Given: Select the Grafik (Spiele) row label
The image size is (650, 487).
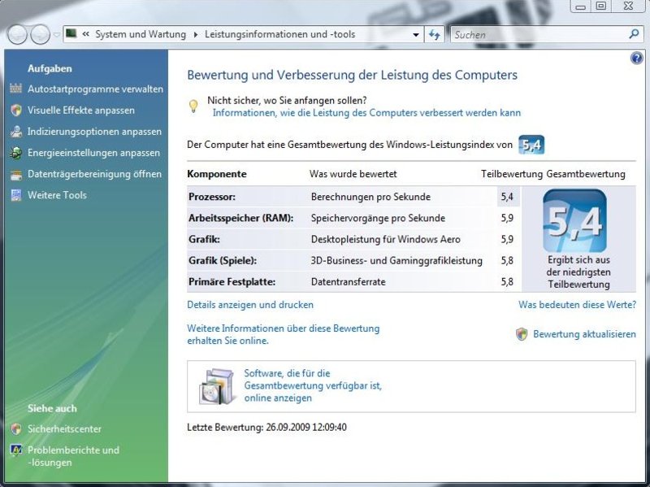Looking at the screenshot, I should (223, 261).
